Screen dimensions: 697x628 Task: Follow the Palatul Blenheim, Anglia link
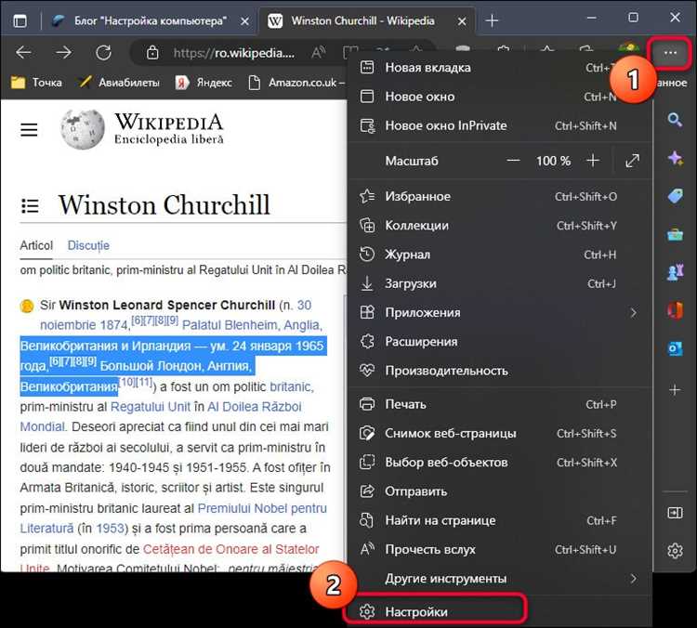pos(252,325)
